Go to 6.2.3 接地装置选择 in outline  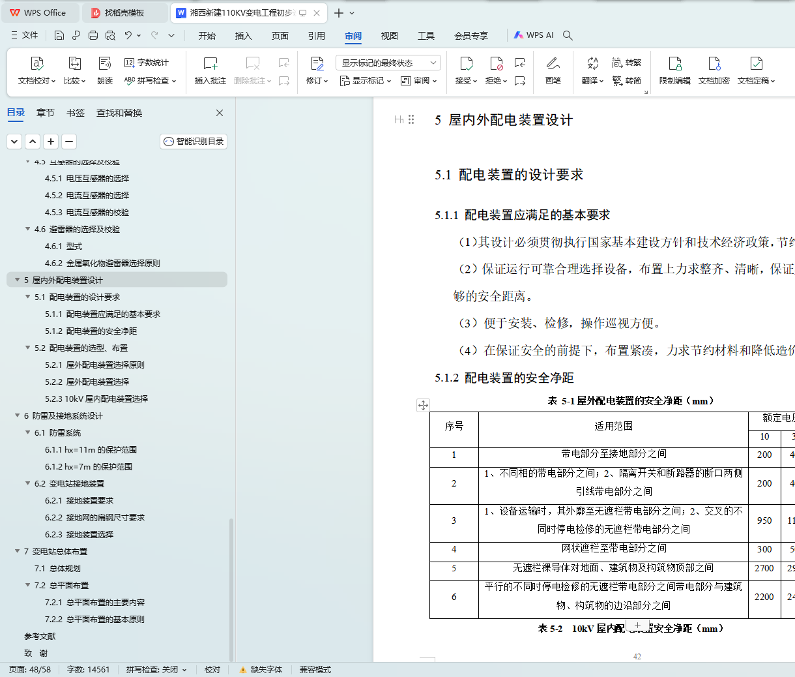pos(79,534)
